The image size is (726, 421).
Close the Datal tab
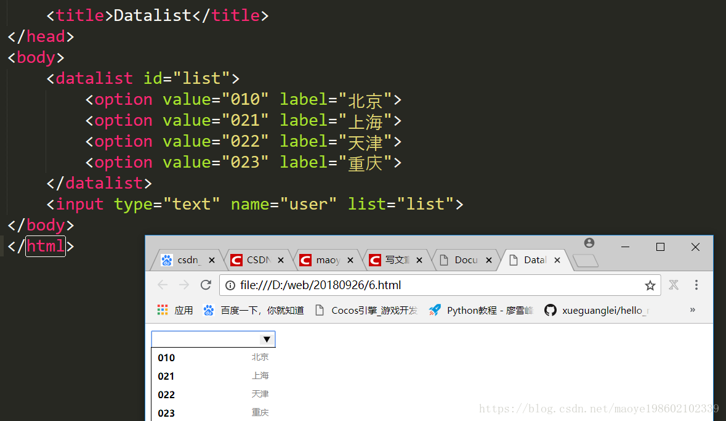(x=557, y=260)
